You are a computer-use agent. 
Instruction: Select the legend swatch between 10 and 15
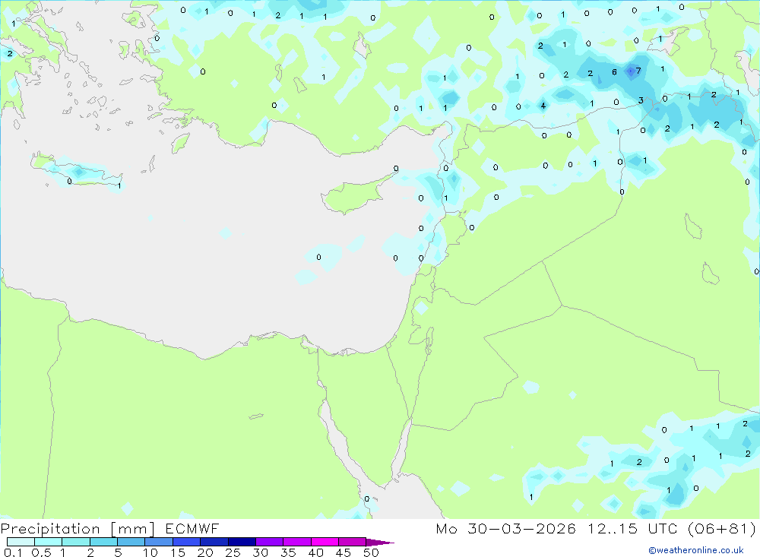pos(159,542)
